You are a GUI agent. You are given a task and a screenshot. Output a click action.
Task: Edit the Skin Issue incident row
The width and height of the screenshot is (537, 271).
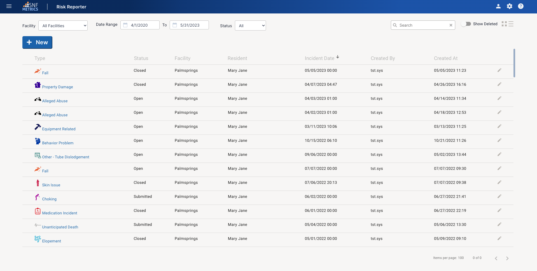pos(499,182)
